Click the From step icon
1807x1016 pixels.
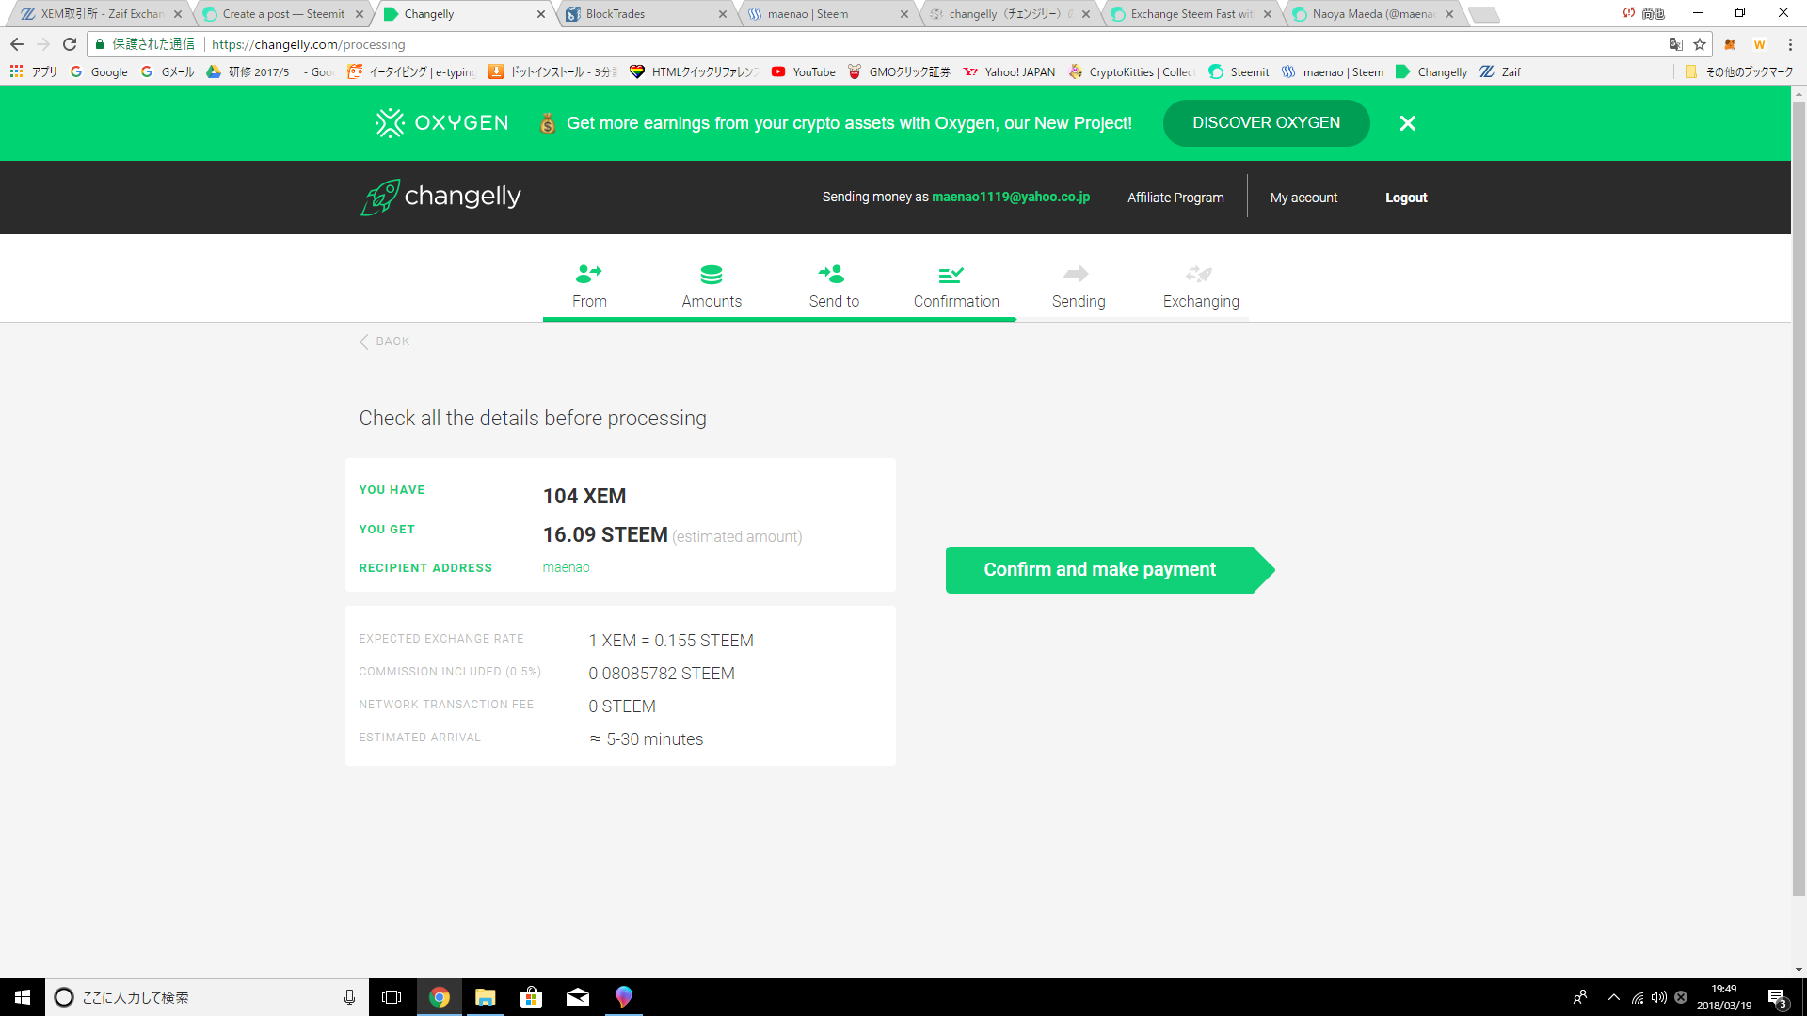tap(588, 274)
